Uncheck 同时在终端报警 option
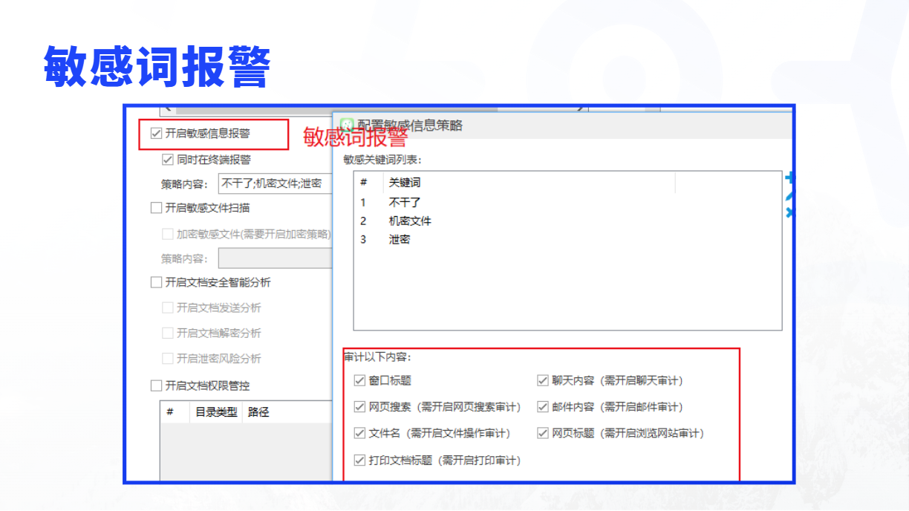909x511 pixels. point(168,159)
